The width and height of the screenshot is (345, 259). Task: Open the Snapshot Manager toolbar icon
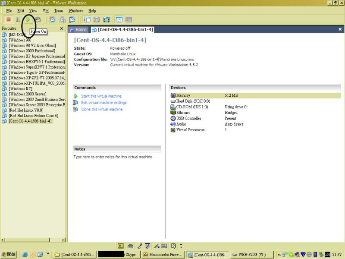tap(72, 19)
